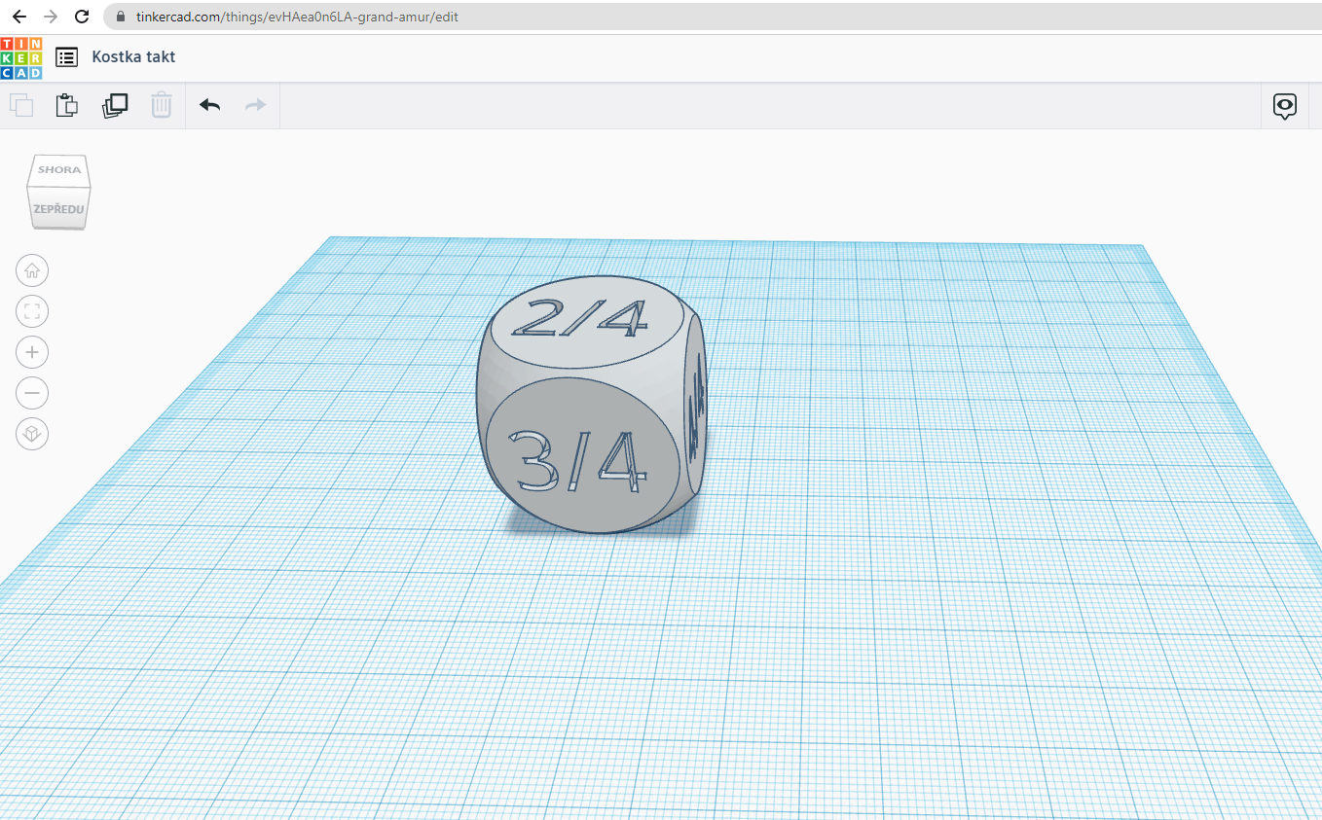The width and height of the screenshot is (1322, 820).
Task: Click the Delete trash can icon
Action: (x=162, y=105)
